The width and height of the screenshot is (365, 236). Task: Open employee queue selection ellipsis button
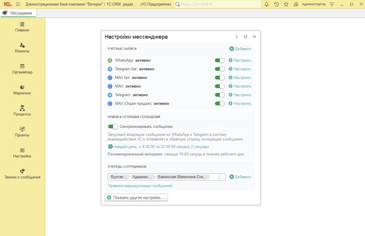[x=222, y=177]
